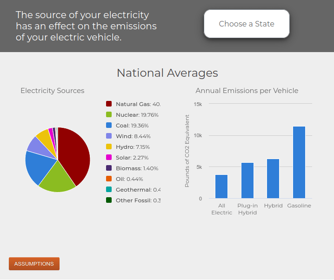This screenshot has width=334, height=280.
Task: Click the Oil orange legend swatch
Action: pos(109,179)
